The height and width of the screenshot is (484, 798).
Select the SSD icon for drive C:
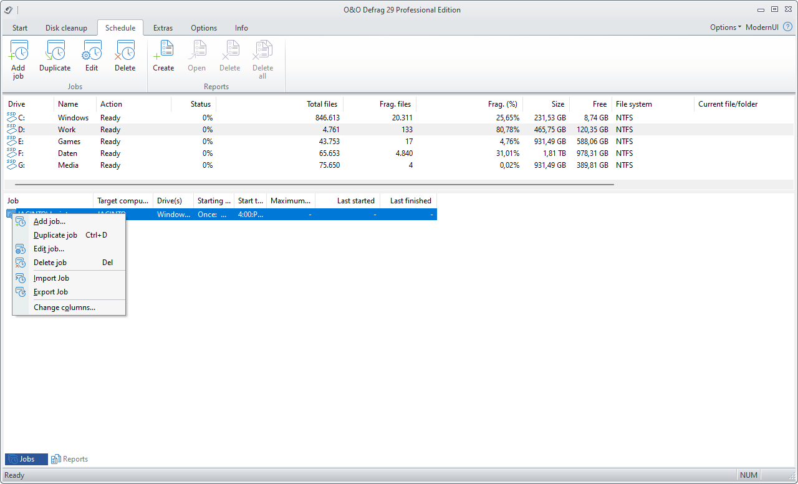pyautogui.click(x=12, y=117)
